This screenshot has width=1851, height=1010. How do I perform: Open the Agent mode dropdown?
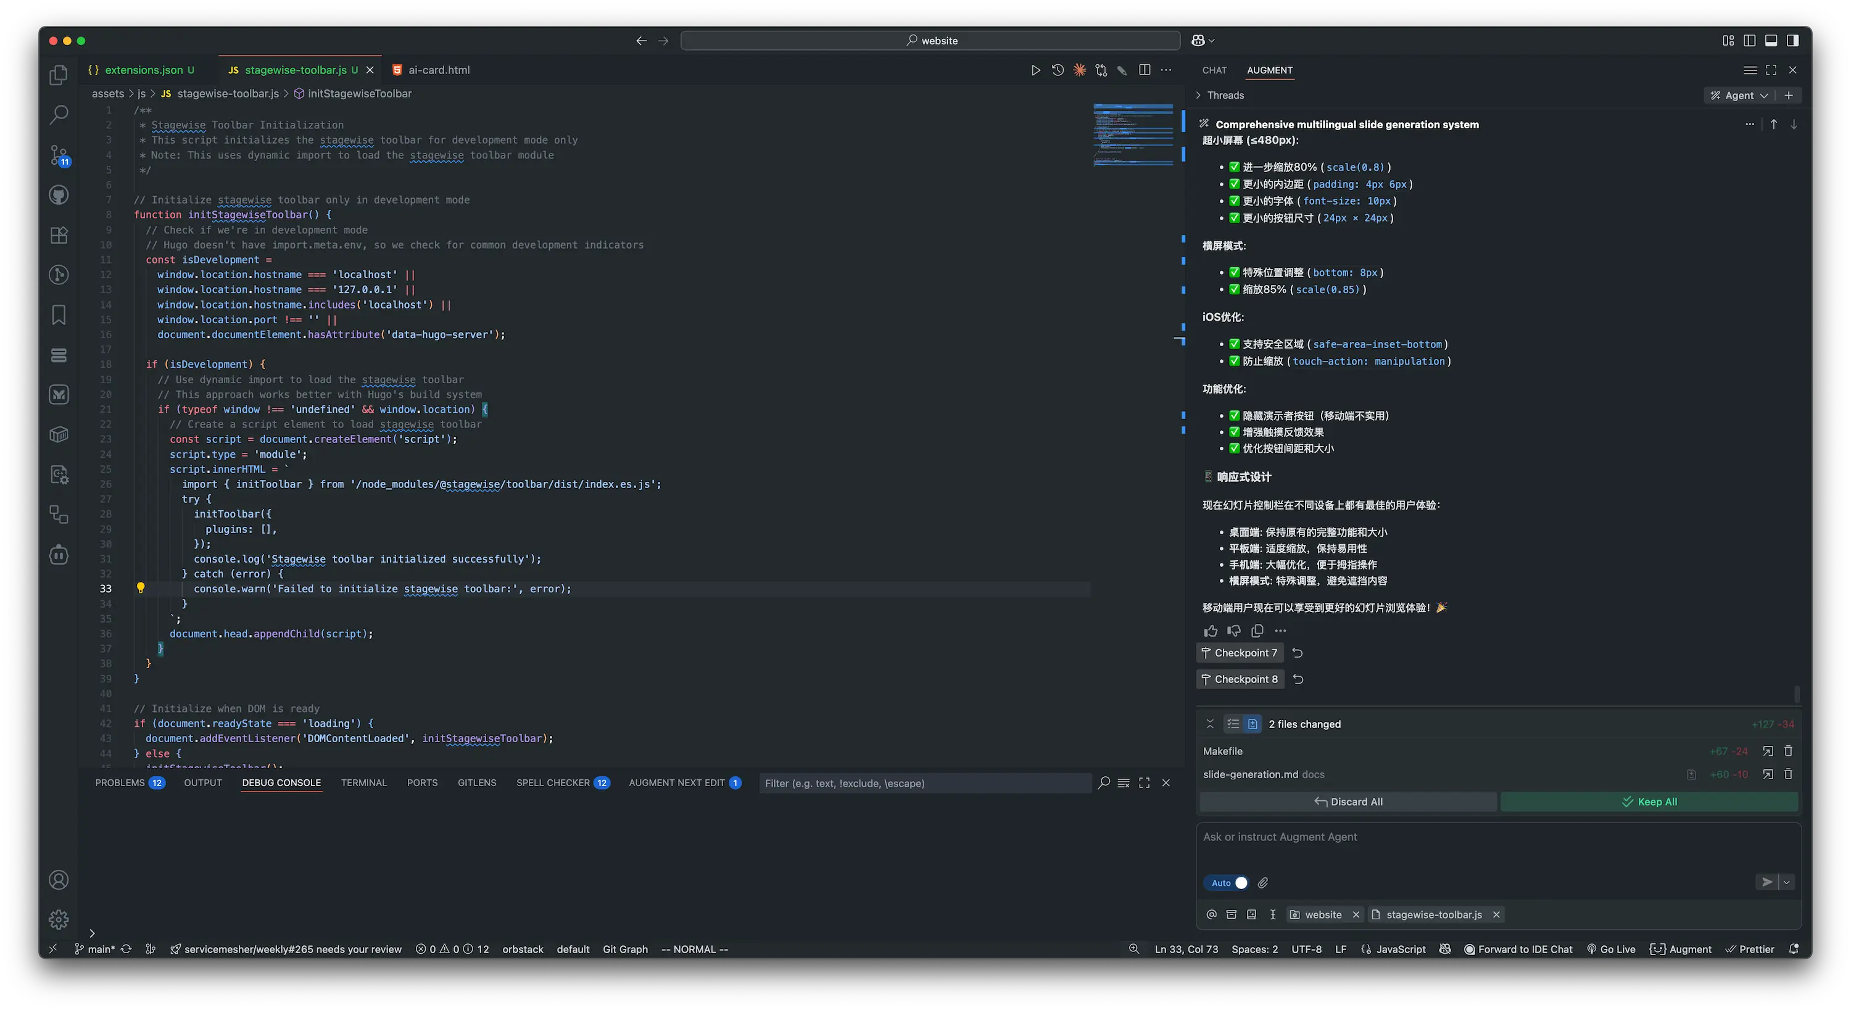coord(1739,96)
